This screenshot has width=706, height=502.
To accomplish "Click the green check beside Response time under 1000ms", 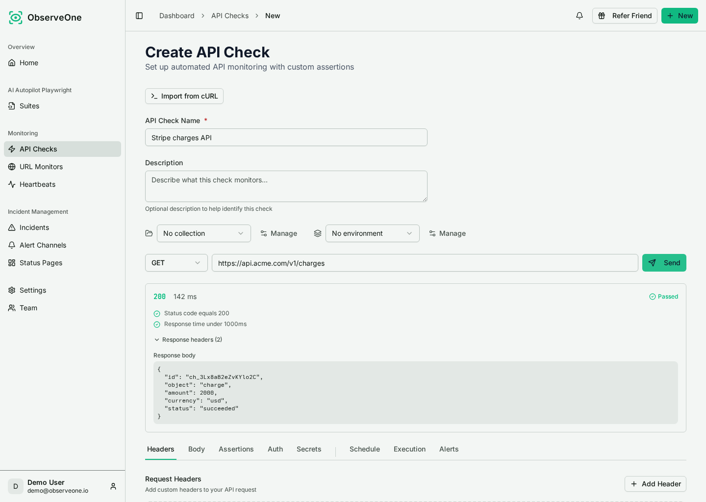I will 157,325.
